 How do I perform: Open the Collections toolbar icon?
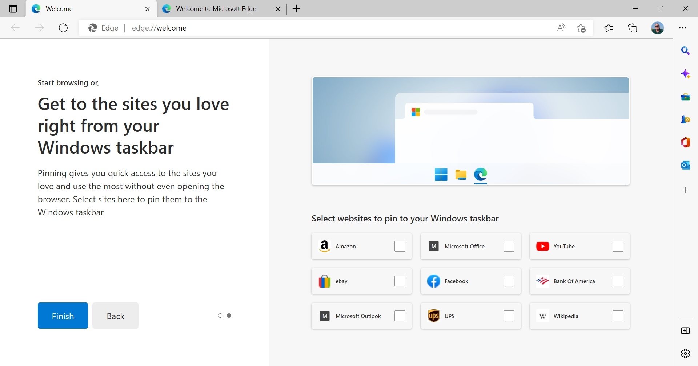[633, 28]
